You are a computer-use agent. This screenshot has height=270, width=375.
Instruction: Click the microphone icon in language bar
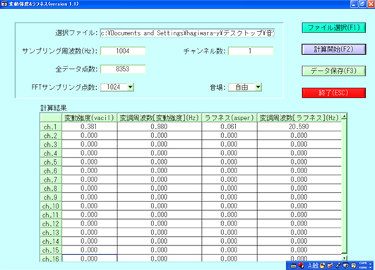(338, 266)
